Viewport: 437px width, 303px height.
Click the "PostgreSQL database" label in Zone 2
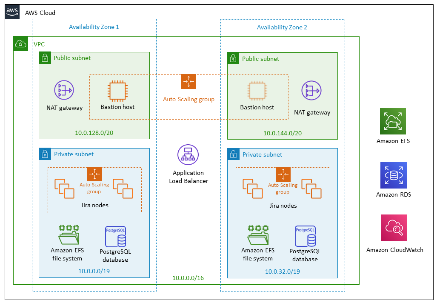(x=305, y=255)
